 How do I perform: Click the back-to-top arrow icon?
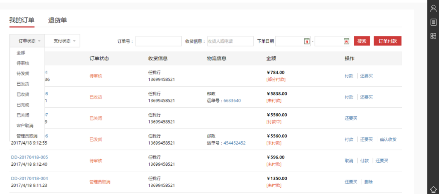click(x=433, y=189)
